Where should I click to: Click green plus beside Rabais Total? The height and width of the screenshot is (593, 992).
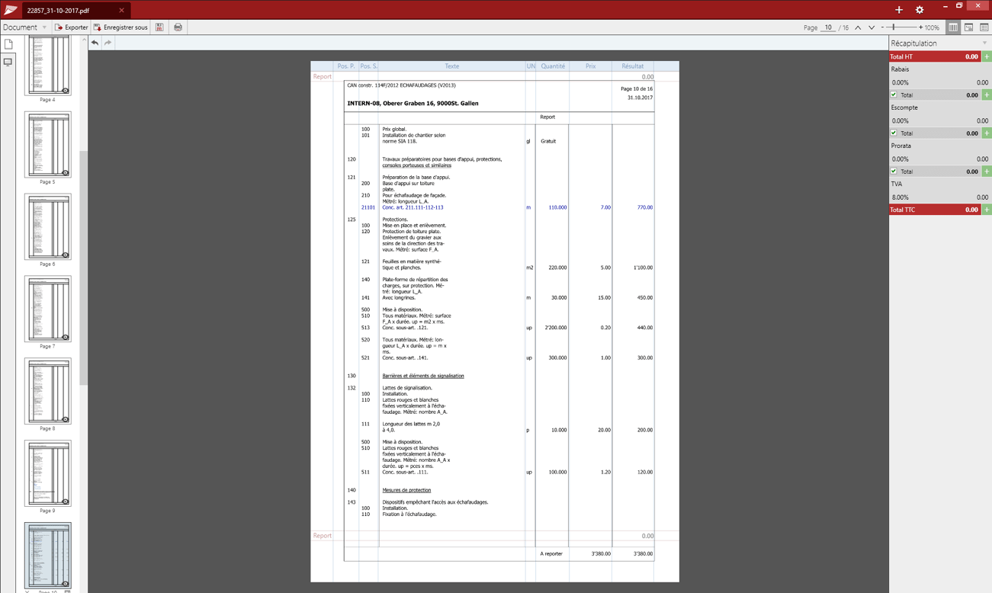(987, 95)
